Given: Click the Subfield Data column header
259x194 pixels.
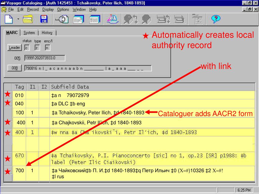Looking at the screenshot, I should (152, 87).
